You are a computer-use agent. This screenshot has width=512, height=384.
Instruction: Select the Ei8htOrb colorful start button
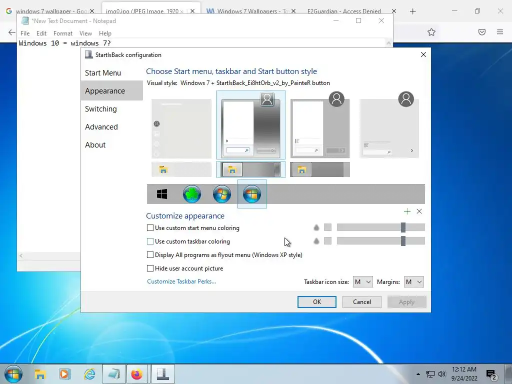tap(252, 194)
